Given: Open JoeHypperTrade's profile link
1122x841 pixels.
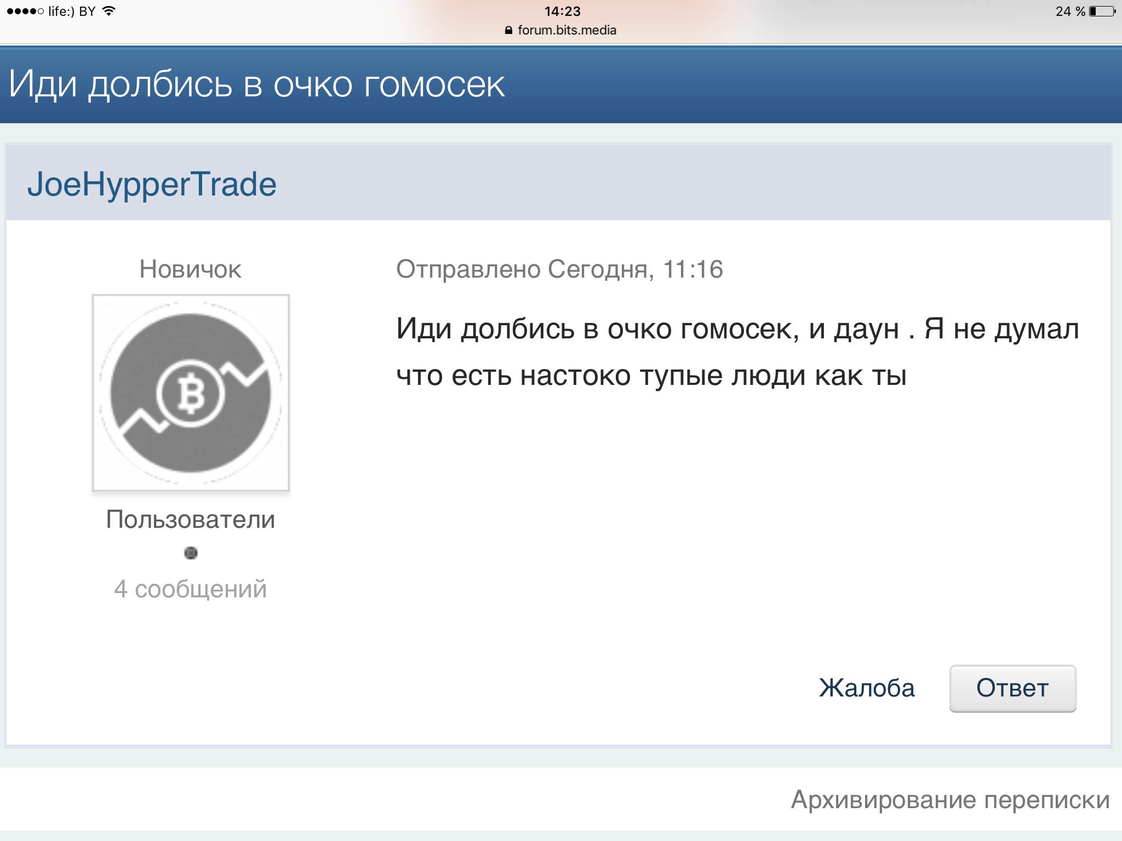Looking at the screenshot, I should coord(152,184).
